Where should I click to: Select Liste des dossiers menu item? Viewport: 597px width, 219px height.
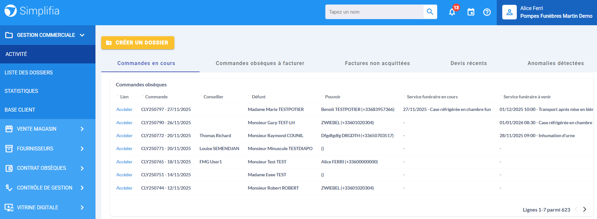[x=29, y=72]
